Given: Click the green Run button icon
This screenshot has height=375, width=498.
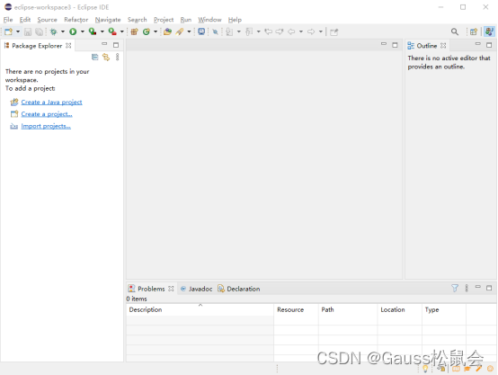Looking at the screenshot, I should click(73, 31).
